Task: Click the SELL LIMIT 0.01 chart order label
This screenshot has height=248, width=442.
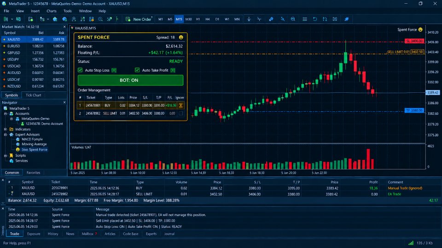Action: pyautogui.click(x=405, y=52)
